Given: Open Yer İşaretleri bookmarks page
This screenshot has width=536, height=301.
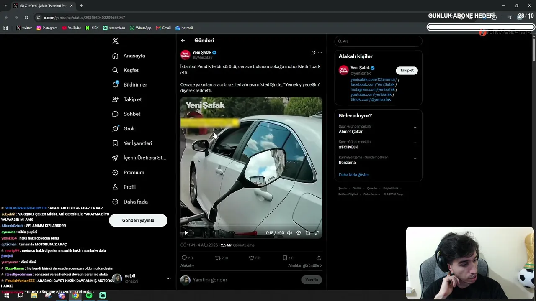Looking at the screenshot, I should pyautogui.click(x=132, y=143).
